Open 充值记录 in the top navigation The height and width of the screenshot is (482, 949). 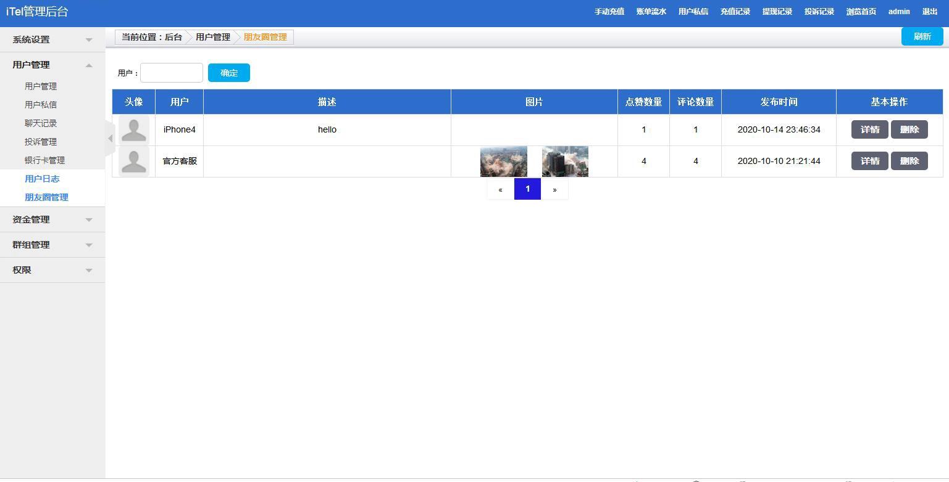click(x=735, y=12)
